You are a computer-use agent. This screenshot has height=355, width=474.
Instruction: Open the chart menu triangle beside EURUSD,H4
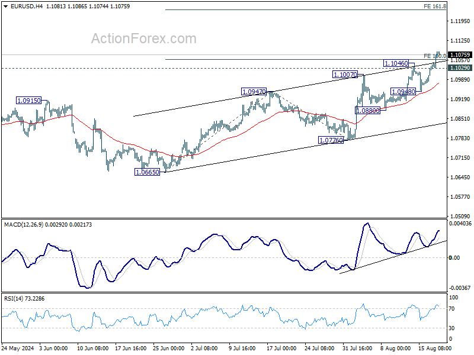6,7
